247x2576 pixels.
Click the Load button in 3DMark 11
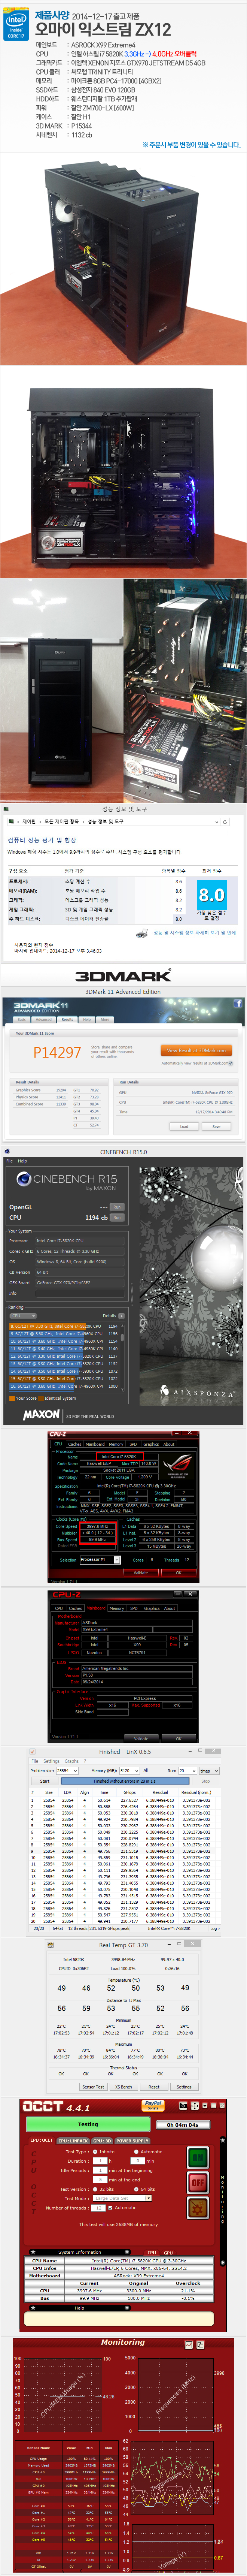pyautogui.click(x=184, y=1126)
